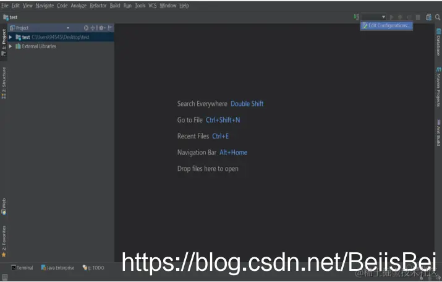Click the Alt+Home shortcut text
442x282 pixels.
point(234,153)
